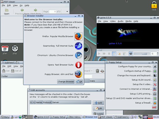Click Delete in Edit accounts

click(98, 114)
